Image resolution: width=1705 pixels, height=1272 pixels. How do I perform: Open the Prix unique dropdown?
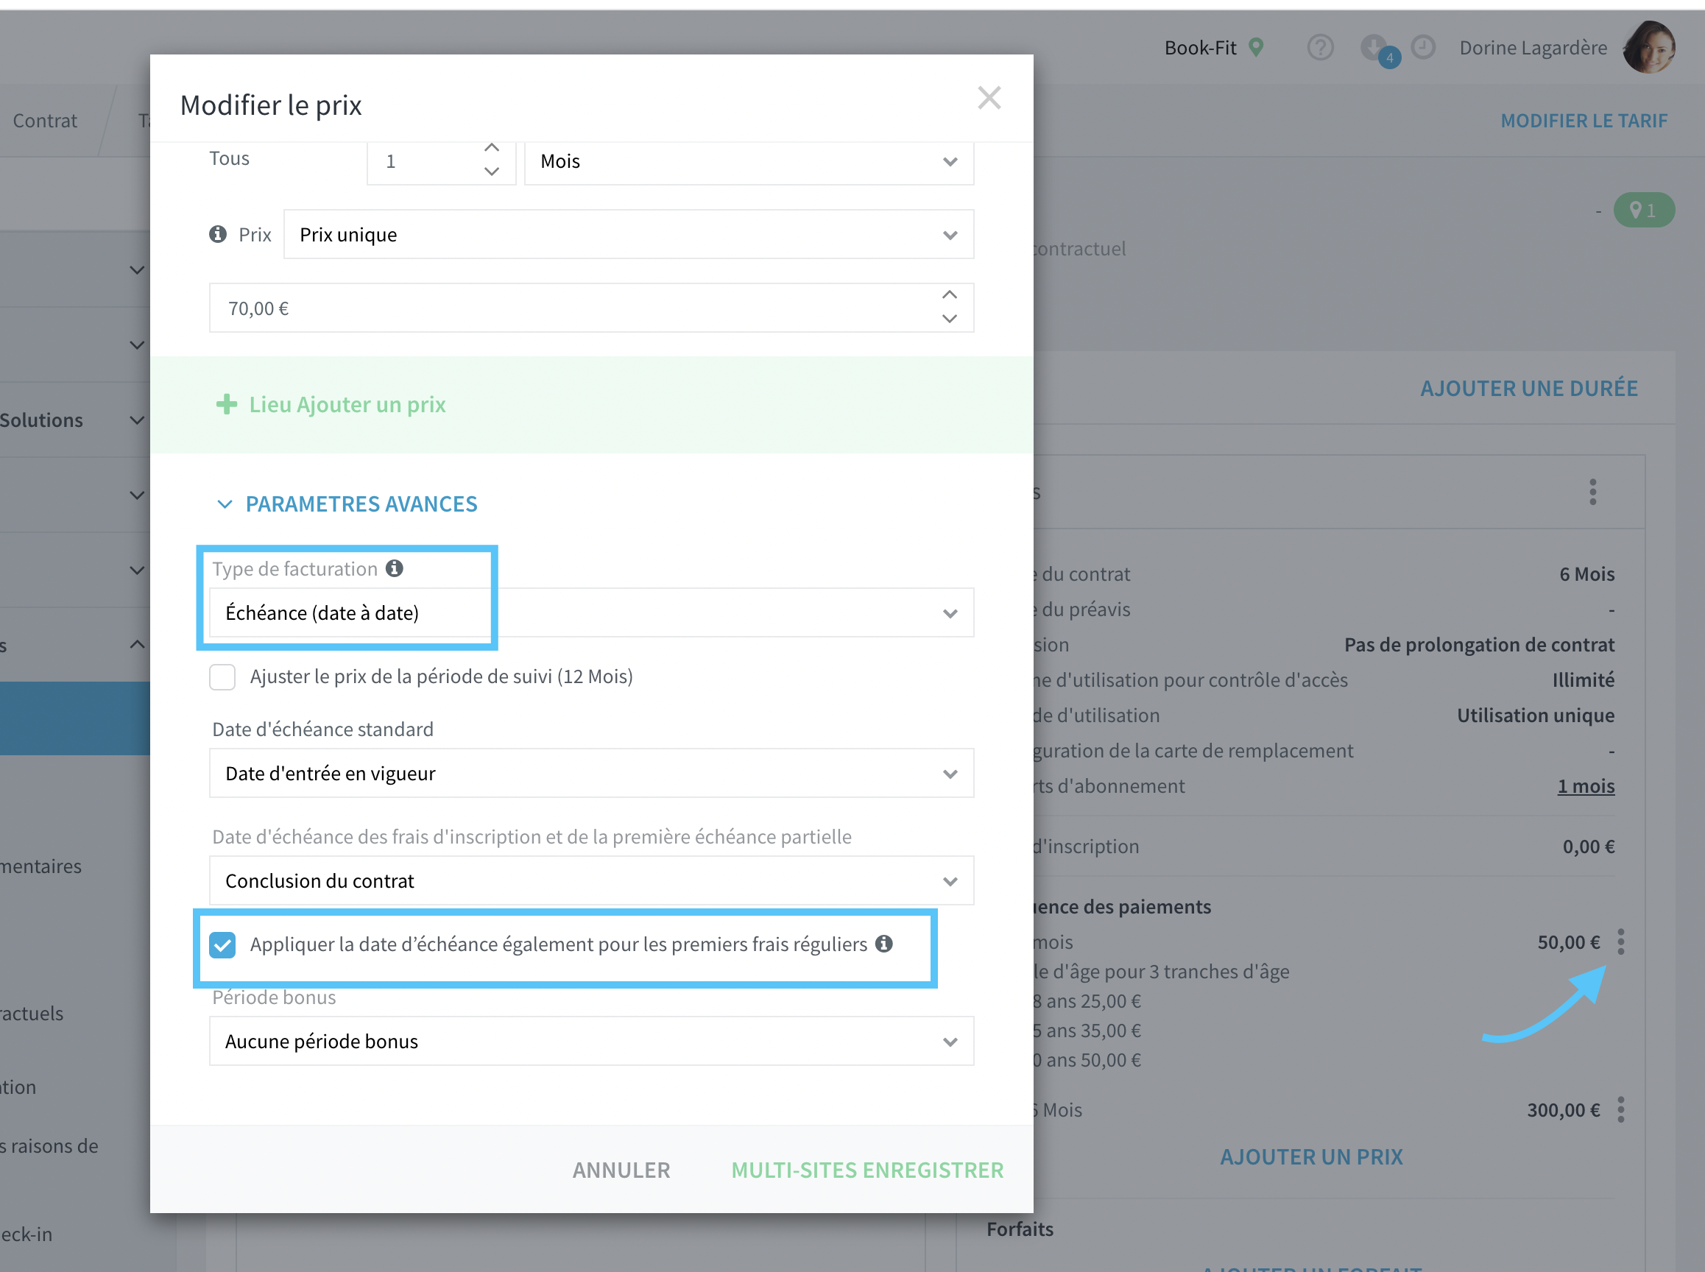tap(629, 234)
